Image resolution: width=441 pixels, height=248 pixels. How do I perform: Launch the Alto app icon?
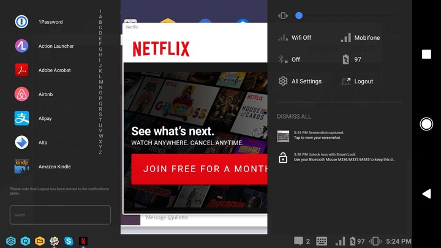coord(21,142)
